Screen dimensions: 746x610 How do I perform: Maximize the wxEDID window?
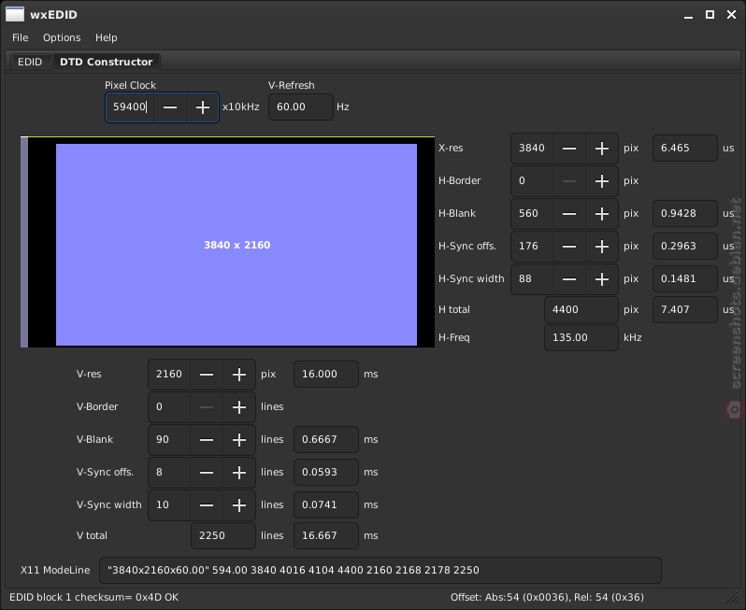(x=710, y=15)
